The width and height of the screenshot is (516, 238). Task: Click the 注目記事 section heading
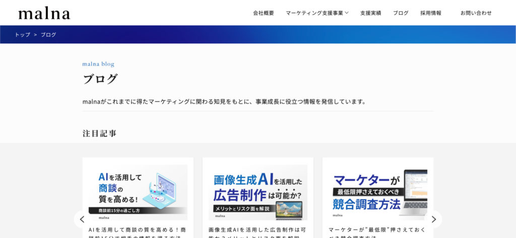click(x=100, y=133)
